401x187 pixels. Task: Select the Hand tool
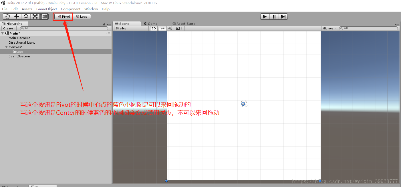[x=7, y=17]
